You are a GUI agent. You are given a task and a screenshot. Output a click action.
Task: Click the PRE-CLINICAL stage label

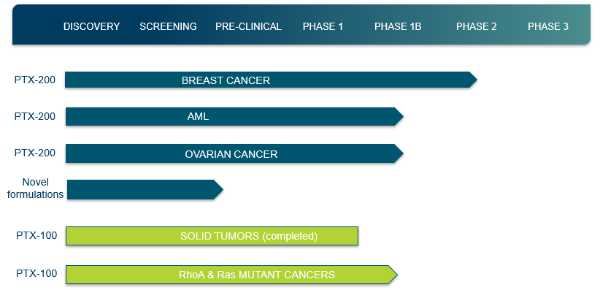(248, 26)
